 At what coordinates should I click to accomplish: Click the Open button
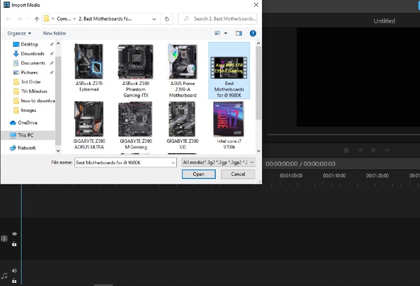point(199,174)
